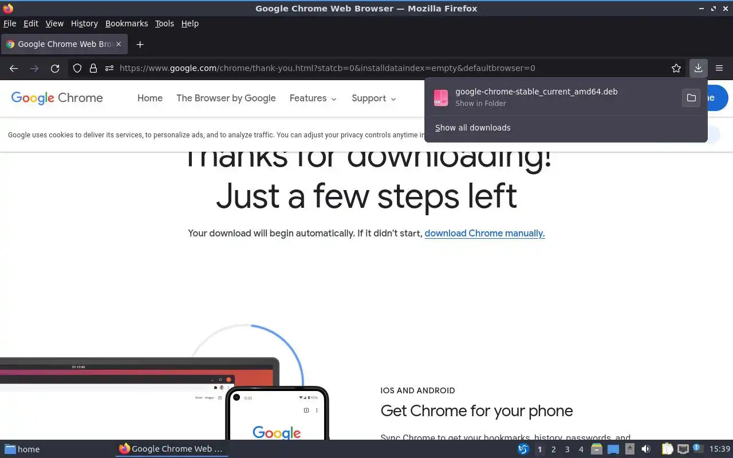The height and width of the screenshot is (458, 733).
Task: Open the application launcher bird icon
Action: 523,449
